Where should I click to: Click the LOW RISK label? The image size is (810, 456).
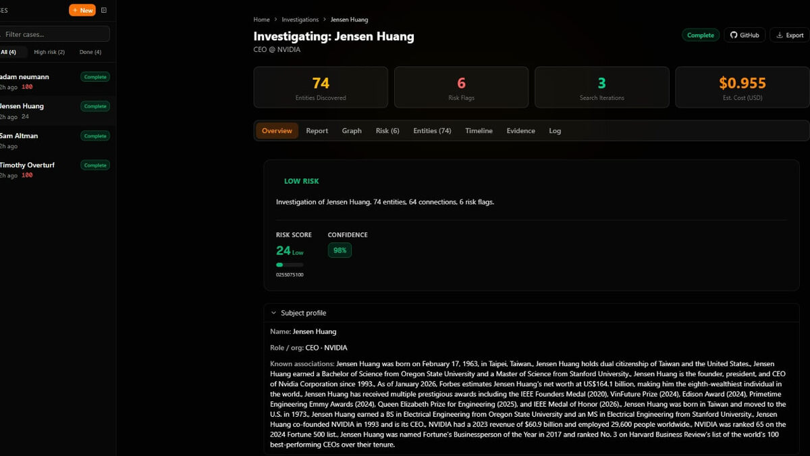coord(301,181)
